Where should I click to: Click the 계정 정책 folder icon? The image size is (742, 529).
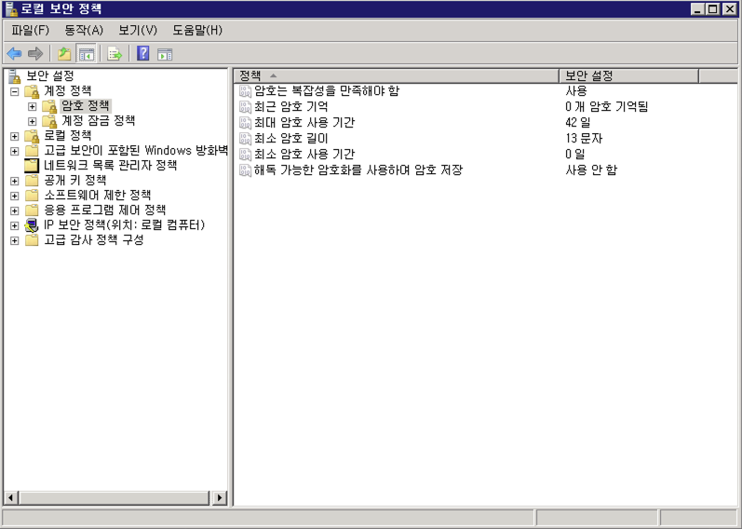click(x=32, y=91)
